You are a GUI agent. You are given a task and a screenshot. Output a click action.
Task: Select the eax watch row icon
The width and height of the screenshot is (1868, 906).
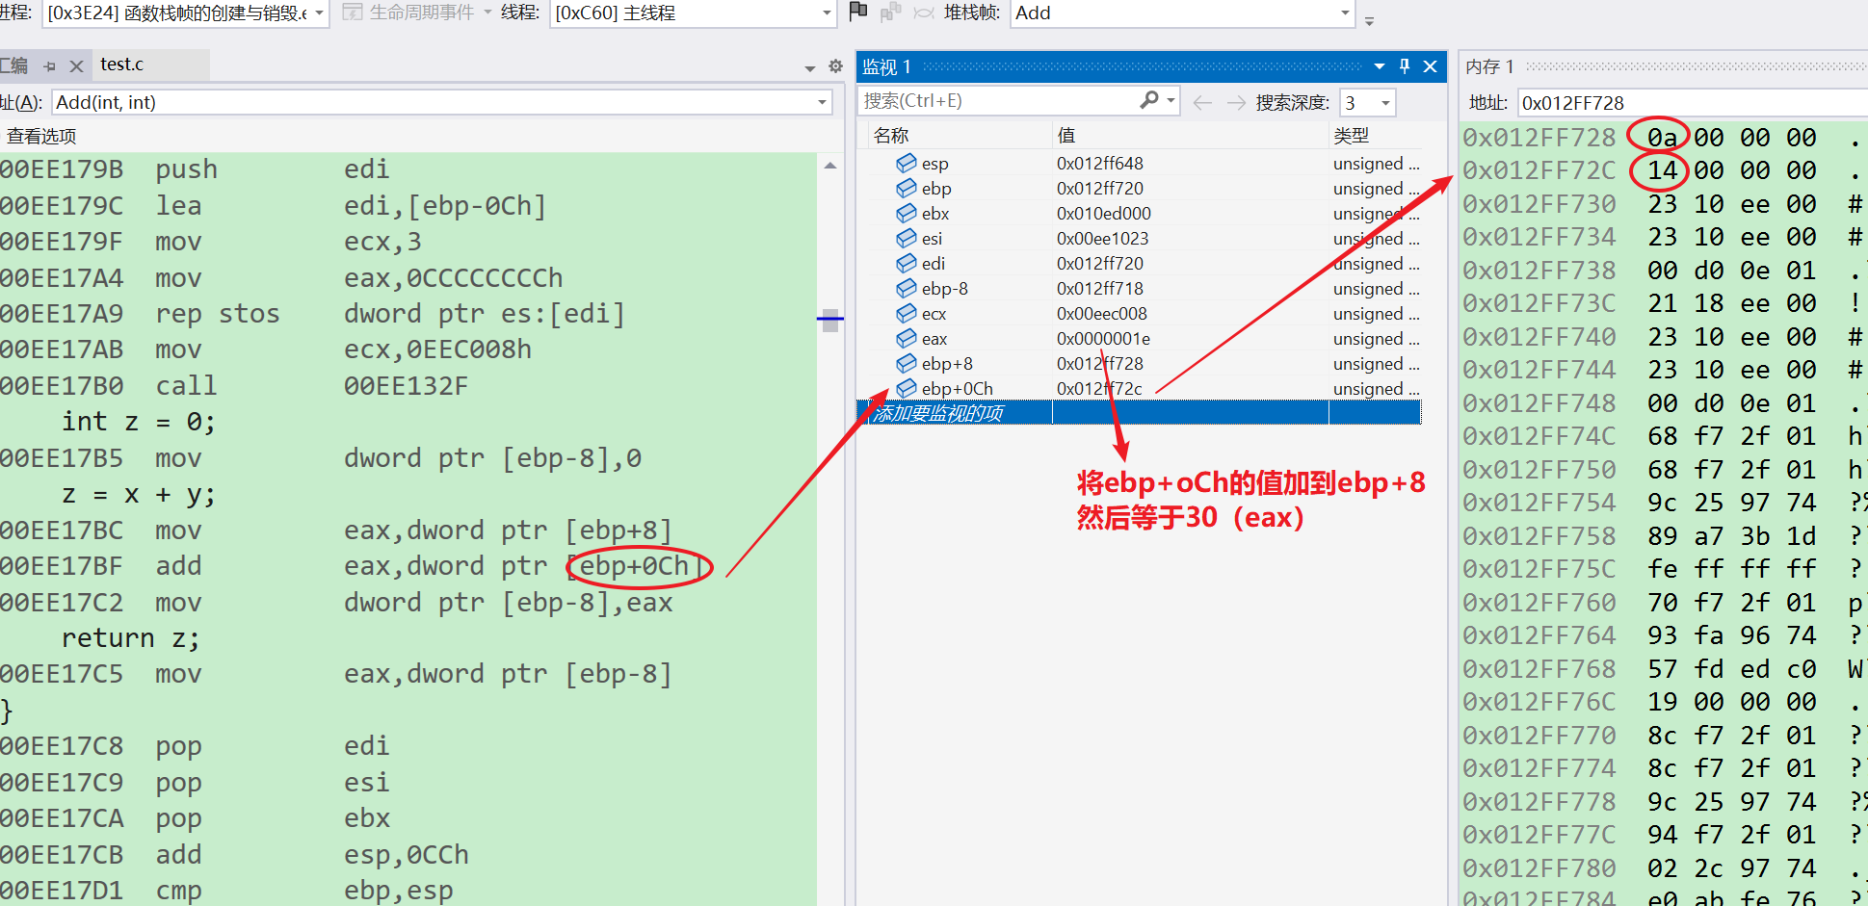tap(906, 338)
